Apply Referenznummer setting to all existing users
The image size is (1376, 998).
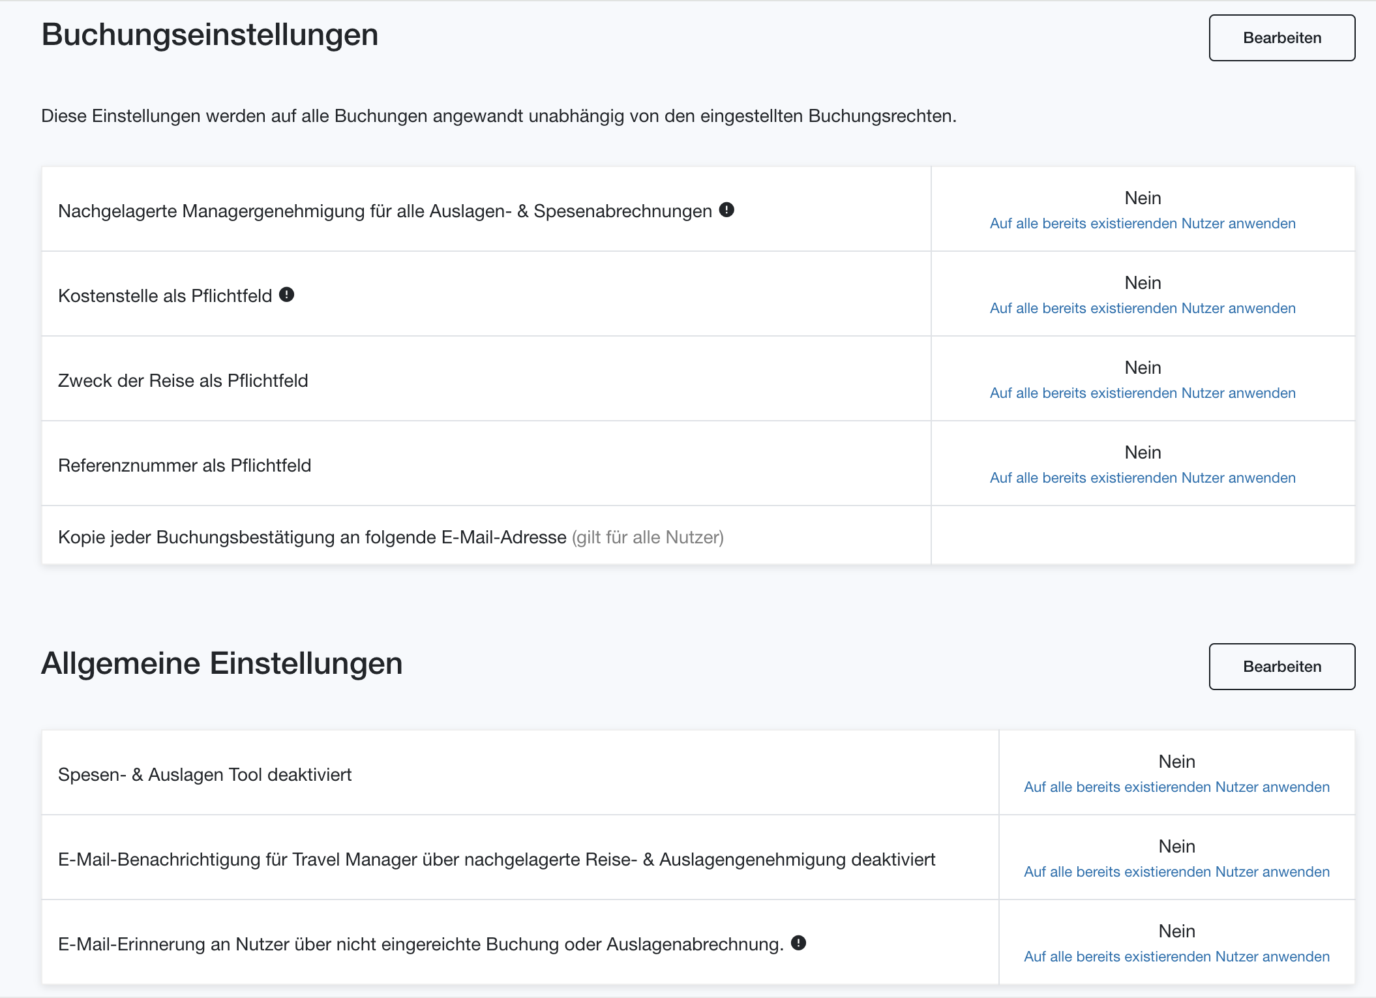(x=1143, y=477)
